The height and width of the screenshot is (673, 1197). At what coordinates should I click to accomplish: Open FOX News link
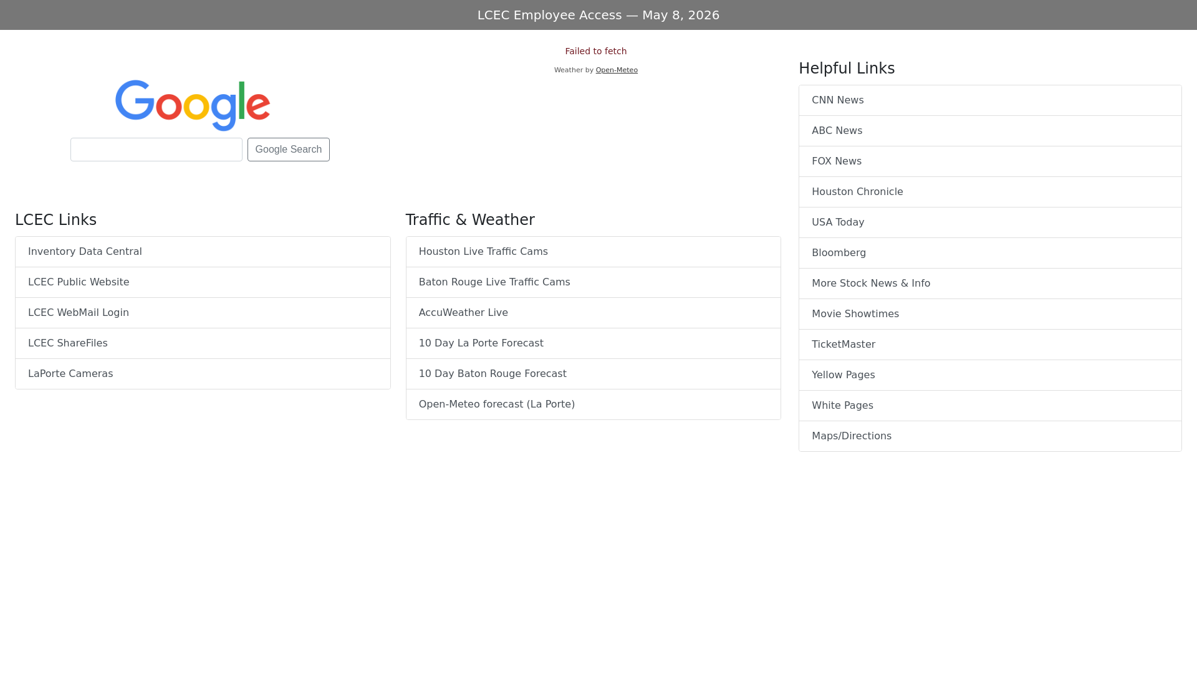coord(990,161)
